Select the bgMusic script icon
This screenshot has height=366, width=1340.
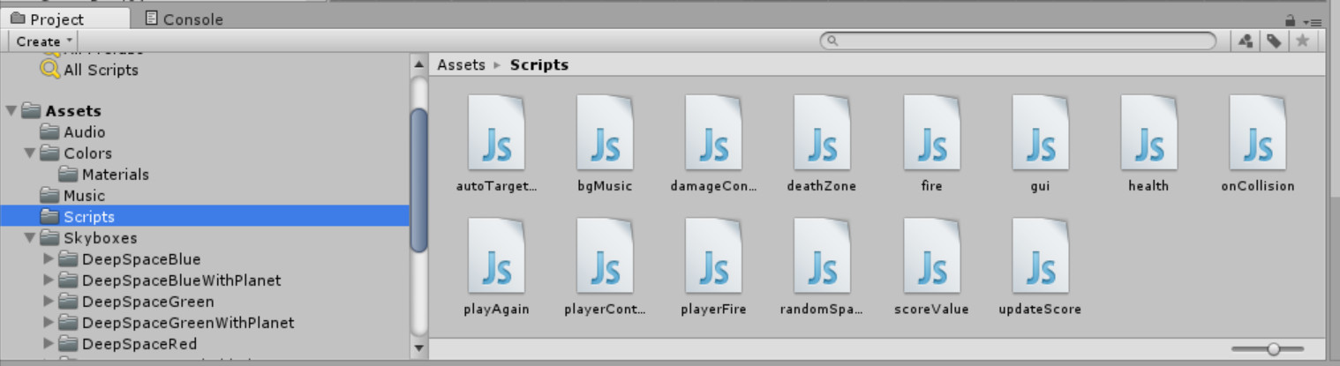click(x=605, y=132)
